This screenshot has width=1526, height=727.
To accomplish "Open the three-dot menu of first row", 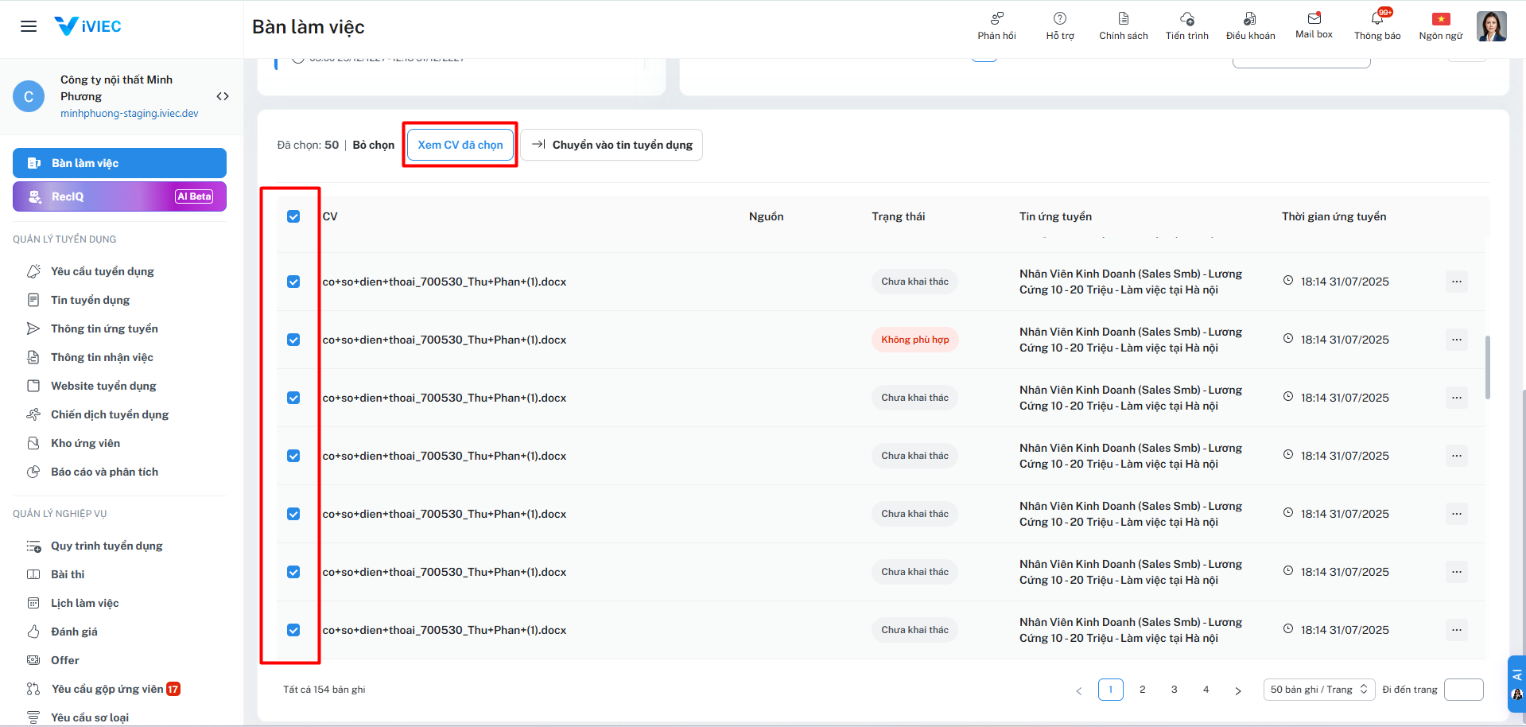I will 1456,282.
